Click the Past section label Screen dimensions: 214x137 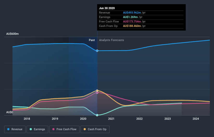92,40
